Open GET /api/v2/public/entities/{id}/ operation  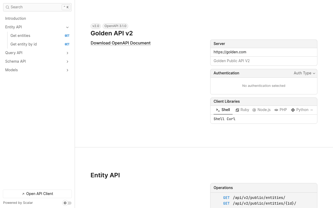tap(260, 204)
